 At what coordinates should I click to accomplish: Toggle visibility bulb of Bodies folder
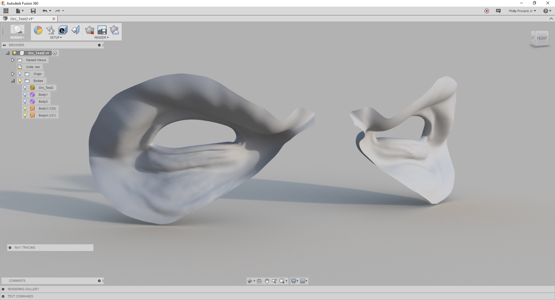click(20, 81)
